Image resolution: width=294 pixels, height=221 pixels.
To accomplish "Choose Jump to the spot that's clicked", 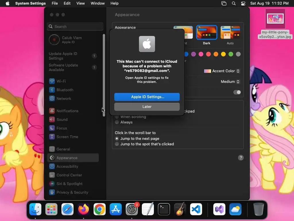I will pos(117,144).
